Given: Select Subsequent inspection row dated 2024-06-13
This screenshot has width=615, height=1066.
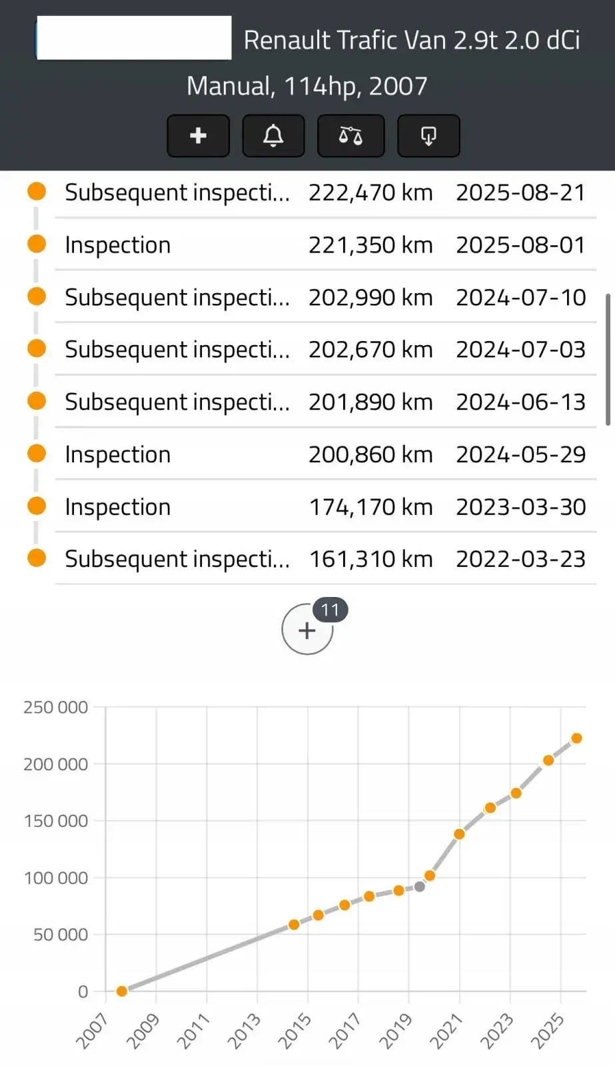Looking at the screenshot, I should [325, 402].
